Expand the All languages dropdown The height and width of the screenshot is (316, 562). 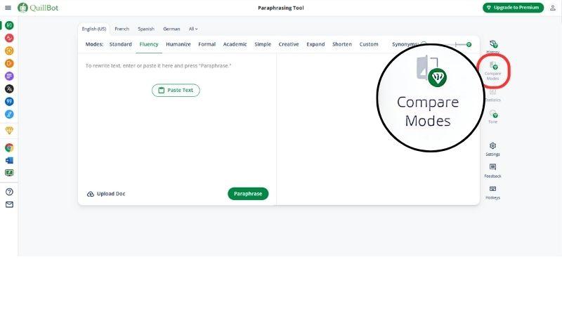click(193, 29)
